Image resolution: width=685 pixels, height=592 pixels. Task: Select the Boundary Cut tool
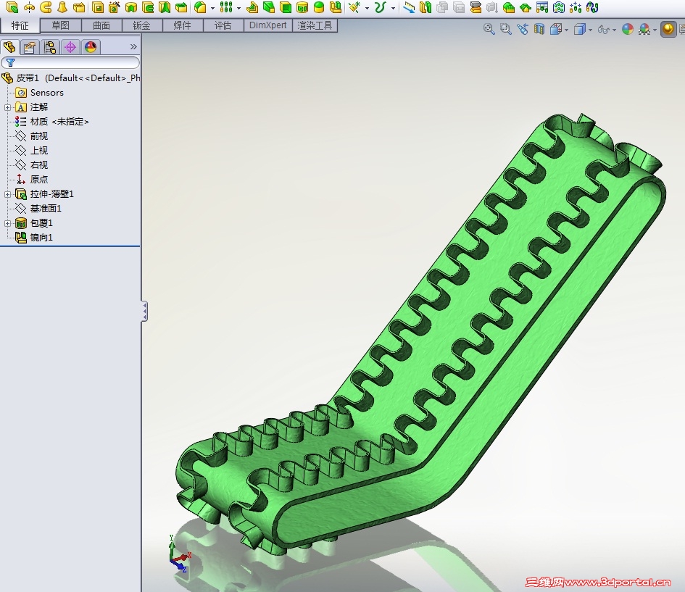[181, 7]
